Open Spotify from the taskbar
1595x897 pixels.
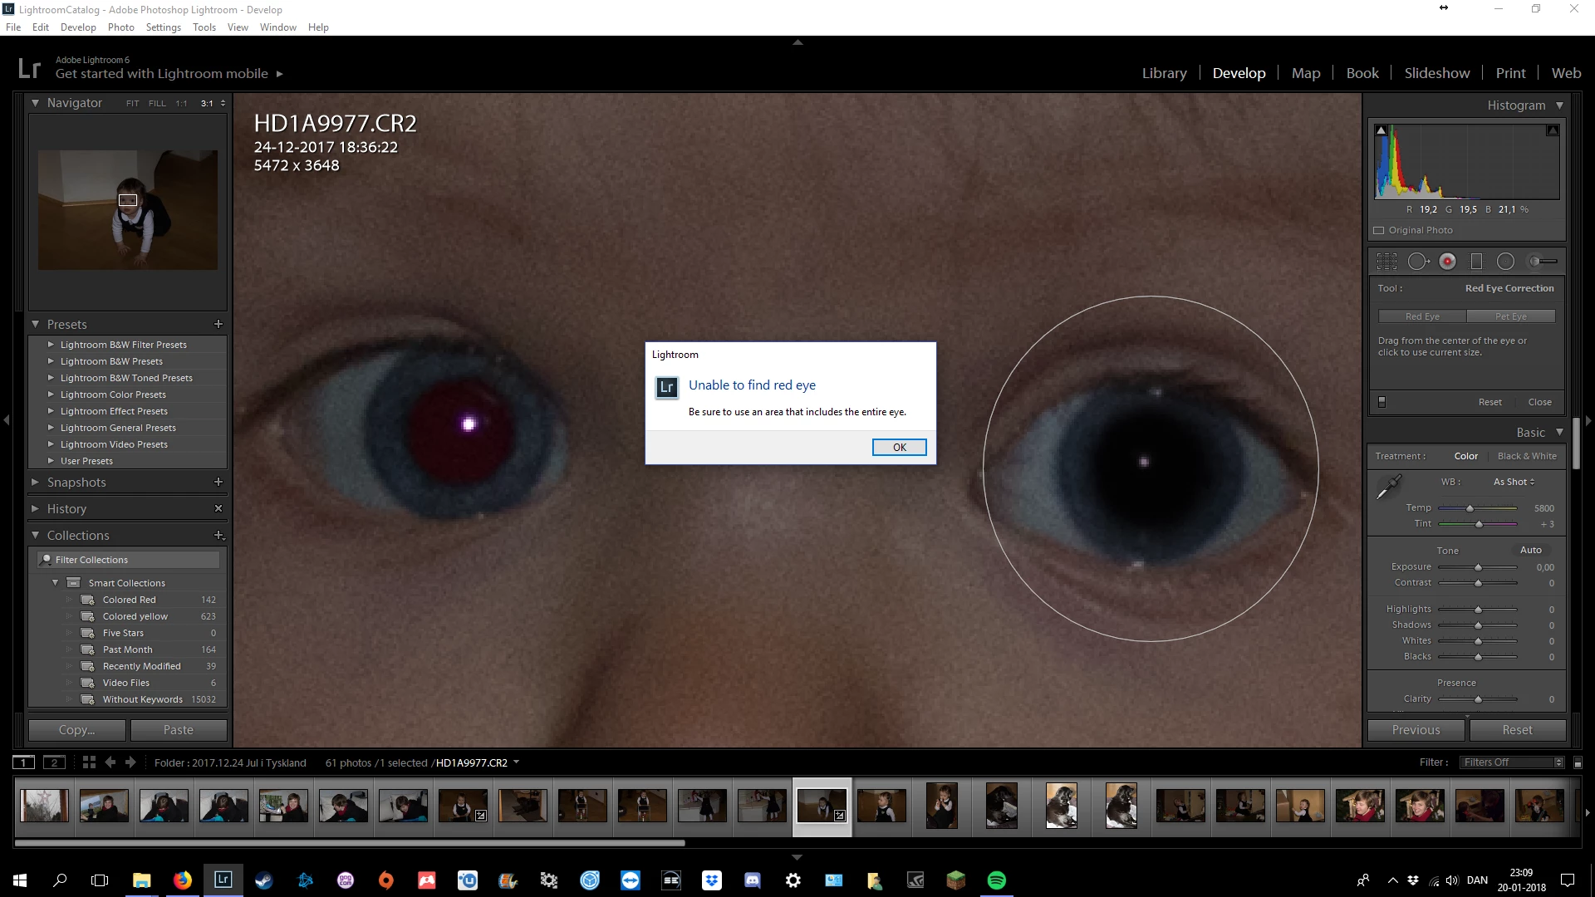point(996,880)
